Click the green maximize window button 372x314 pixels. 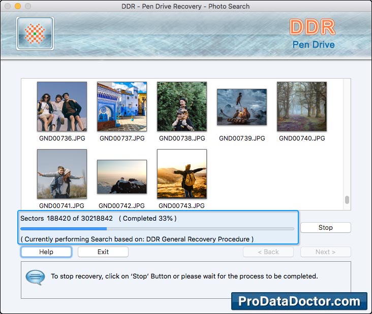(x=28, y=7)
